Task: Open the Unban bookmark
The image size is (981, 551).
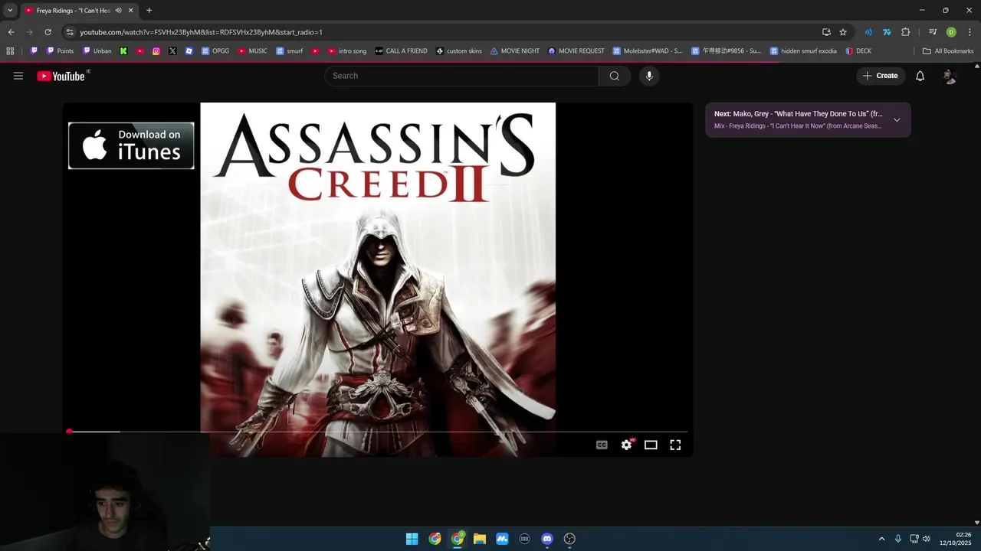Action: 97,51
